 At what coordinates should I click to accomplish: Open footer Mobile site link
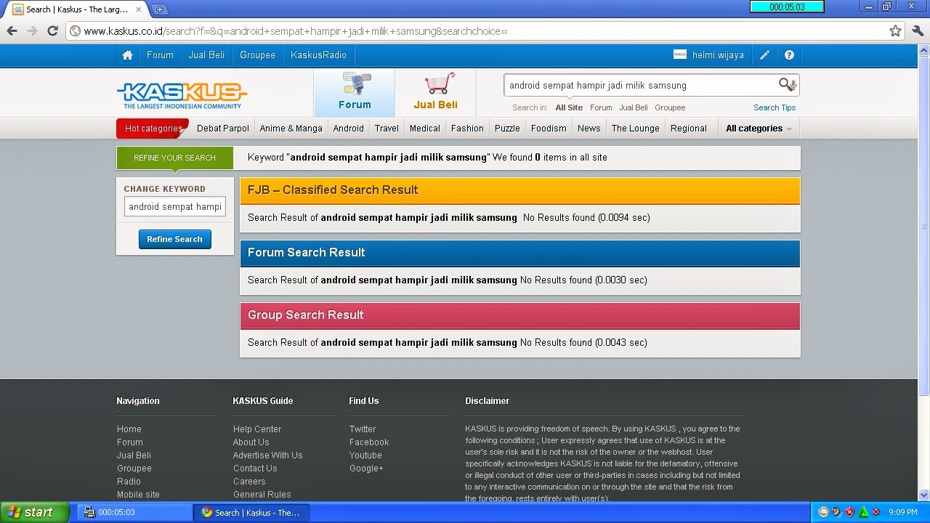point(138,495)
